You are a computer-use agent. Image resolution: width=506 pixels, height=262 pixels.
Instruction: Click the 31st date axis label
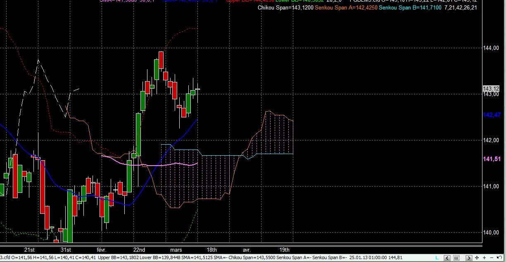(66, 250)
